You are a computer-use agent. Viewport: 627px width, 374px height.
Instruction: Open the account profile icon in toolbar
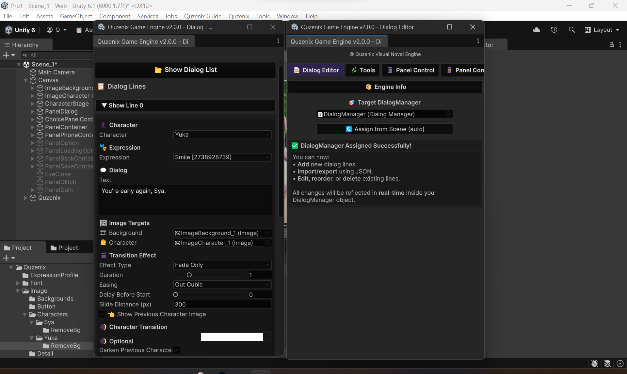pyautogui.click(x=49, y=30)
